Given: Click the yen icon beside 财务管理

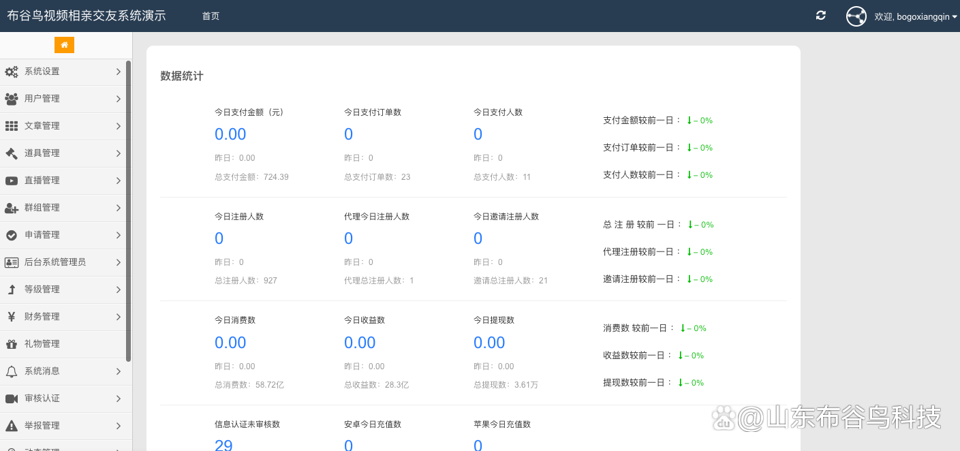Looking at the screenshot, I should click(12, 317).
